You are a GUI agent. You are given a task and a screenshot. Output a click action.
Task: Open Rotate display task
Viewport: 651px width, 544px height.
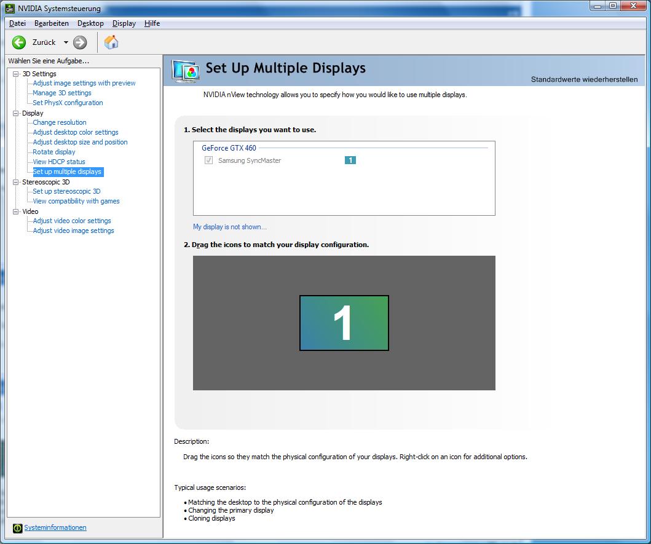[54, 152]
